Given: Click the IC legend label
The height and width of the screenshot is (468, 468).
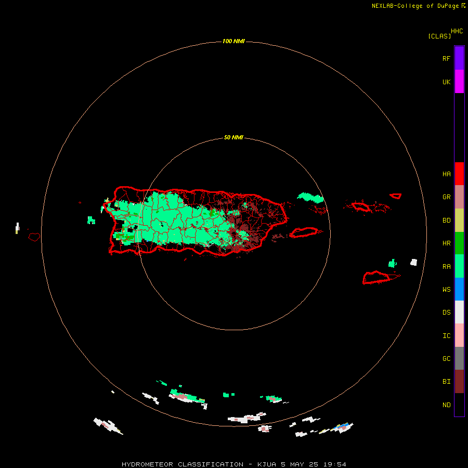Looking at the screenshot, I should point(446,336).
